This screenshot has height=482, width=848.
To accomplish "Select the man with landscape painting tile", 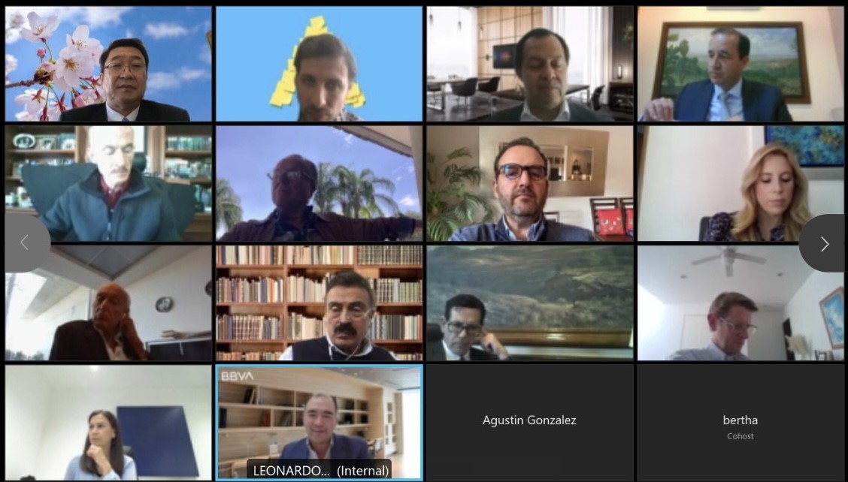I will 740,64.
